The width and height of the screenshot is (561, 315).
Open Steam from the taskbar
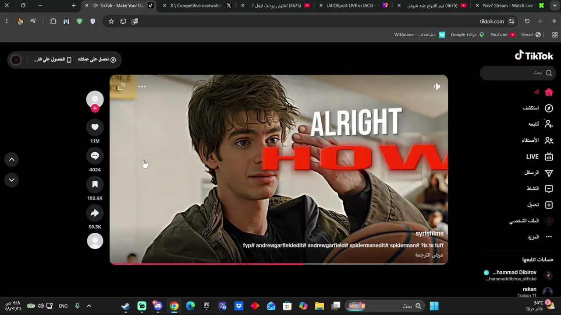[x=125, y=306]
